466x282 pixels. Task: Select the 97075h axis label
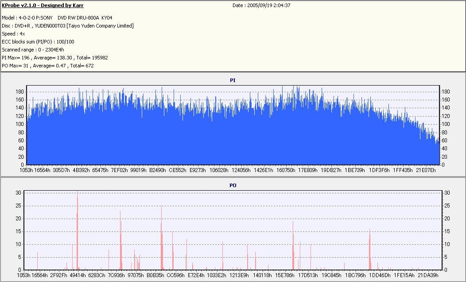click(x=136, y=275)
